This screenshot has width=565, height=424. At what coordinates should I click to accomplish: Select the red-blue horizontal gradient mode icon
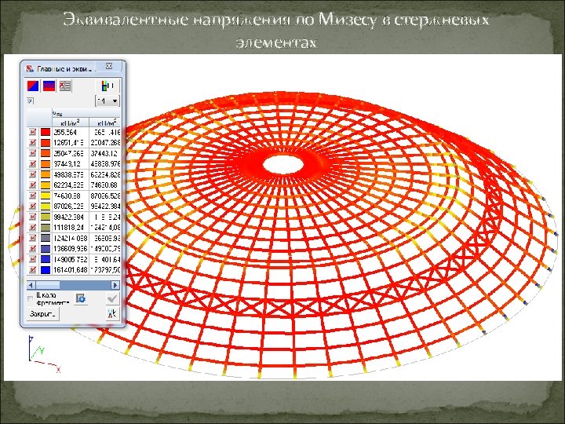pos(49,86)
